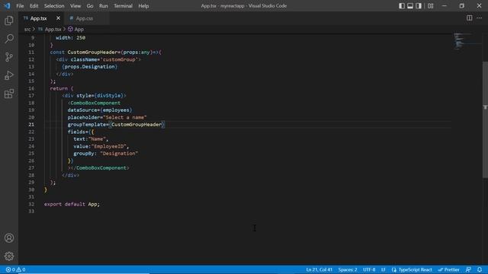Open the View menu
This screenshot has width=488, height=274.
point(75,6)
